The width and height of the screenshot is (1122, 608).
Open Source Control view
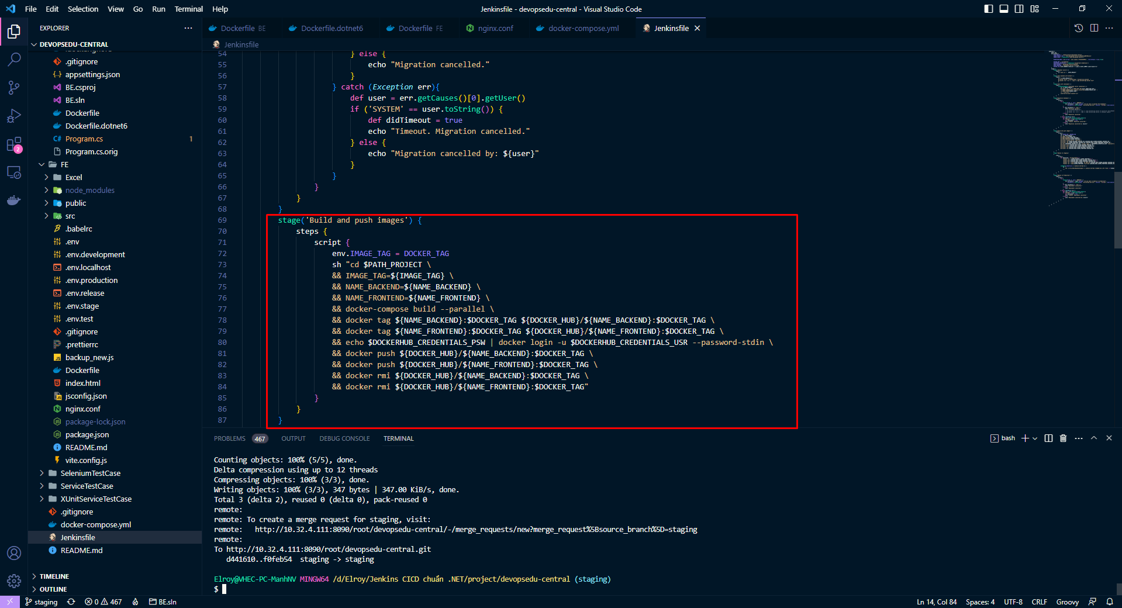click(x=14, y=88)
